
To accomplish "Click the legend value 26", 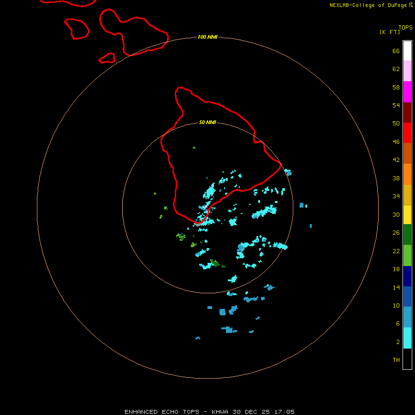I will 396,233.
